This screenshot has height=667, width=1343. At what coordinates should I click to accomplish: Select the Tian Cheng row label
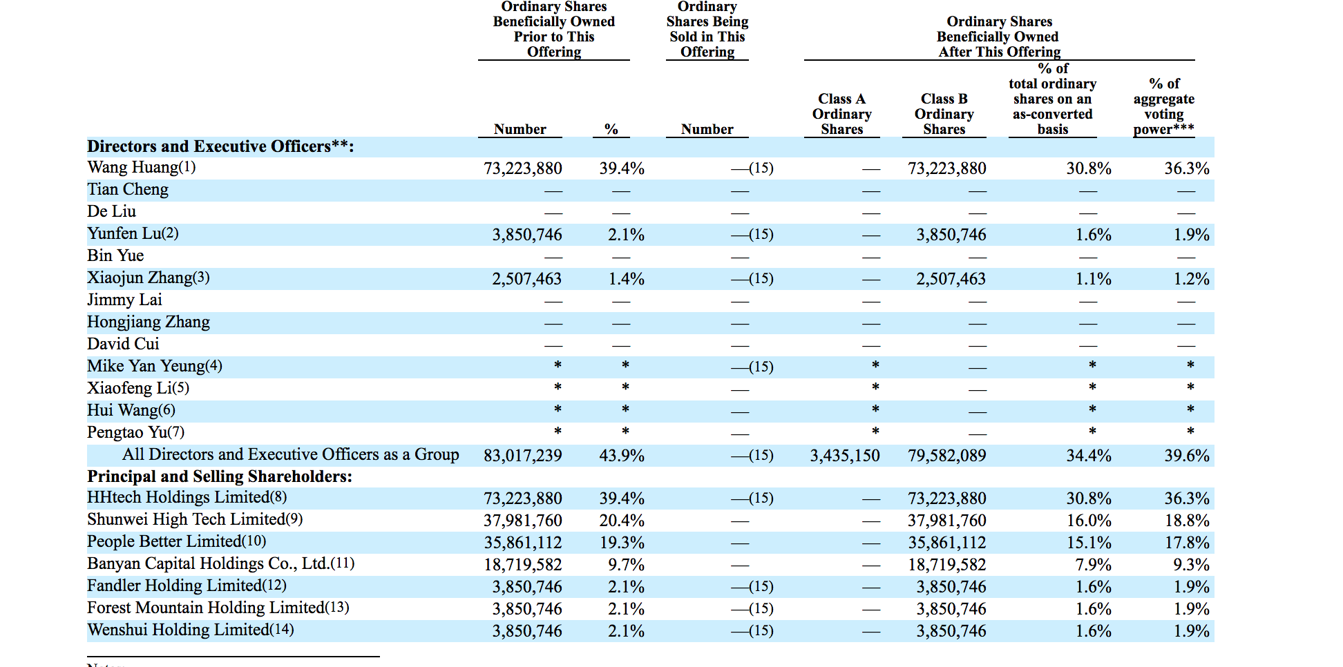coord(128,189)
